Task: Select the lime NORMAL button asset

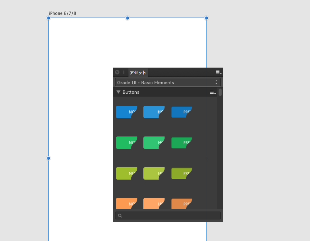Action: click(x=126, y=173)
